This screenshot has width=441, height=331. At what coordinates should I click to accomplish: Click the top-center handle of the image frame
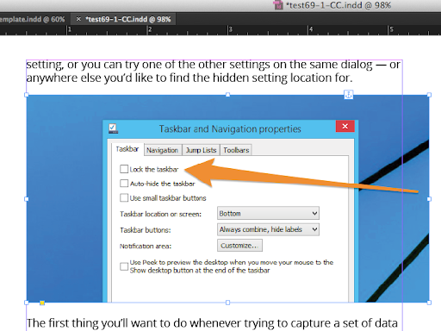click(227, 95)
